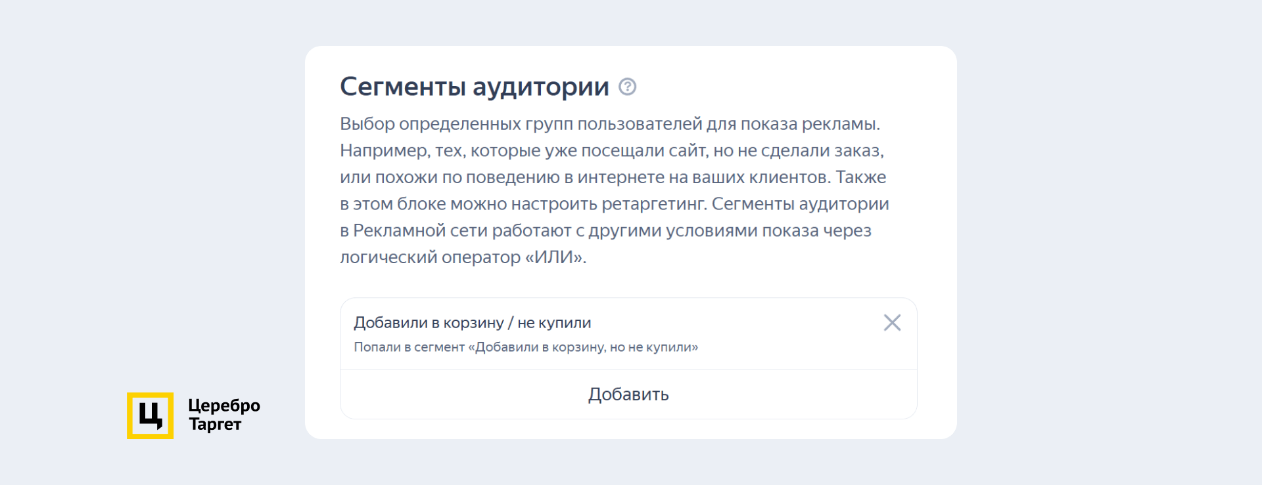Click the line starting with «Выбор определенных групп»
Image resolution: width=1262 pixels, height=485 pixels.
coord(609,124)
